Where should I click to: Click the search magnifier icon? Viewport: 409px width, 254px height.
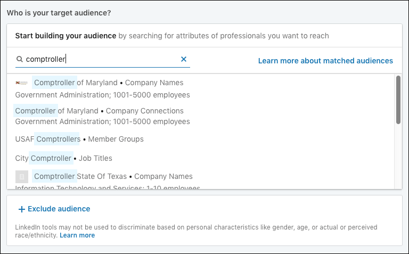point(20,59)
